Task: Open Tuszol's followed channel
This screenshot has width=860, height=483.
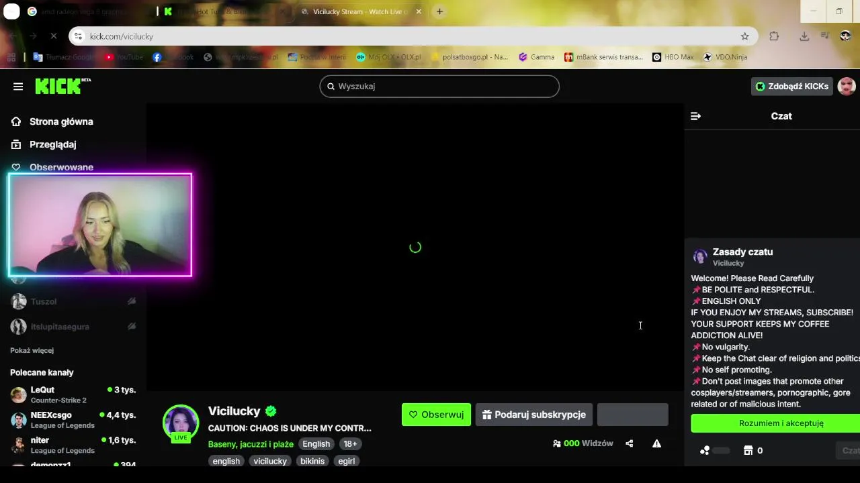Action: pyautogui.click(x=73, y=302)
